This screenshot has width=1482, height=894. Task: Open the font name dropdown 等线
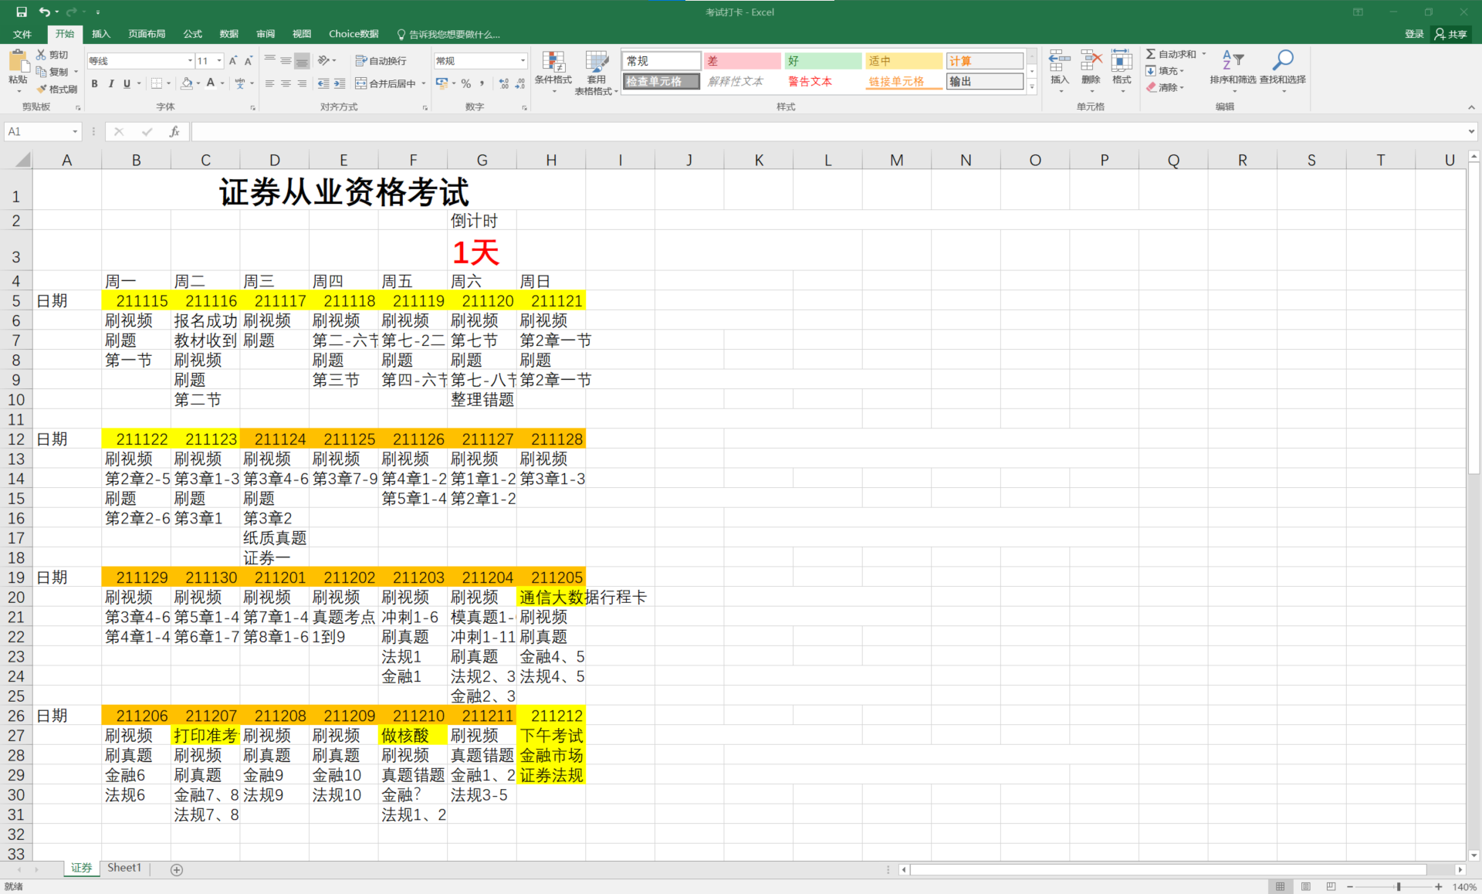coord(190,61)
